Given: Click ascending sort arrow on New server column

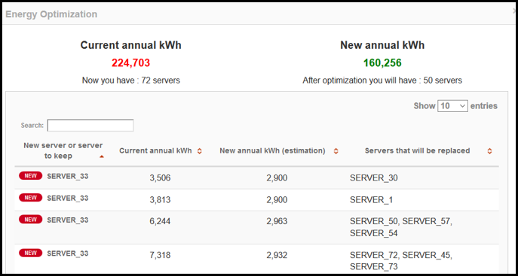Looking at the screenshot, I should click(102, 156).
